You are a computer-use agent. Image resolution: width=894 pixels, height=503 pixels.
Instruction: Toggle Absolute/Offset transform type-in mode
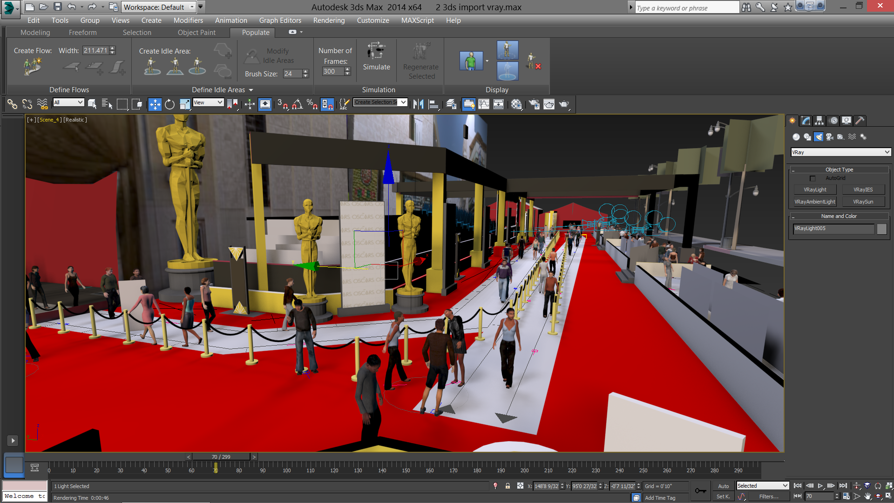pyautogui.click(x=520, y=486)
